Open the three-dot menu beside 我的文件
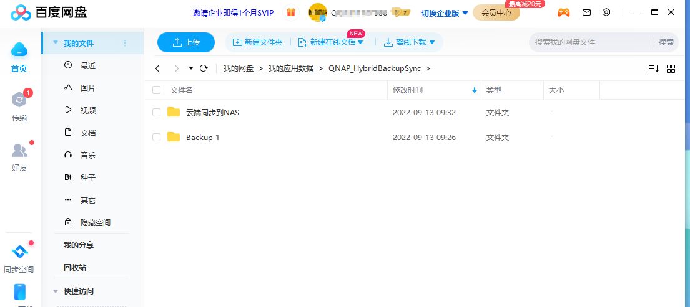690x307 pixels. pos(124,43)
